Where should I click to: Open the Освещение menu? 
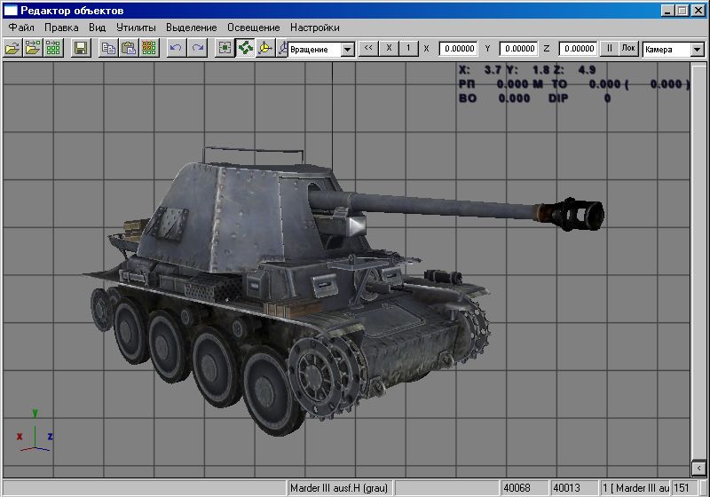point(254,28)
